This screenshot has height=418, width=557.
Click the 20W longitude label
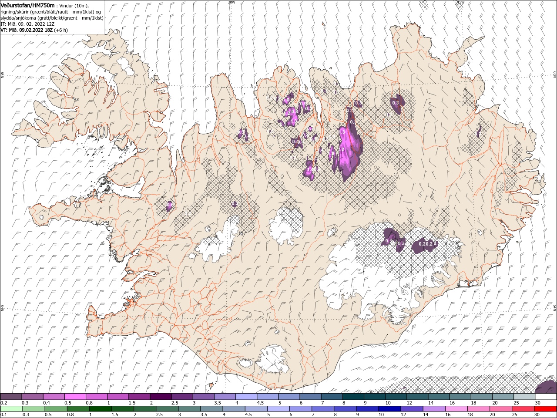coord(232,2)
